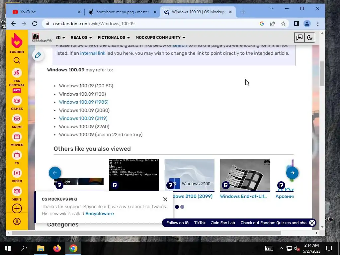Click the horizontal scrollbar thumb
Screen dimensions: 340x255
tap(146, 233)
